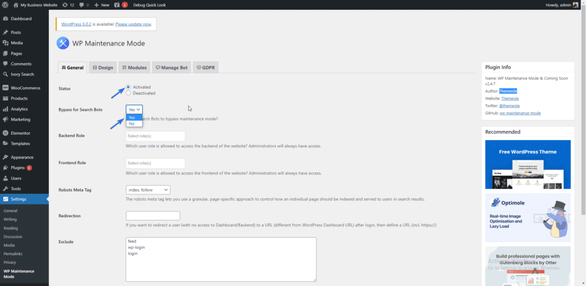Screen dimensions: 586x286
Task: Open the Free WordPress Theme banner
Action: (x=528, y=164)
